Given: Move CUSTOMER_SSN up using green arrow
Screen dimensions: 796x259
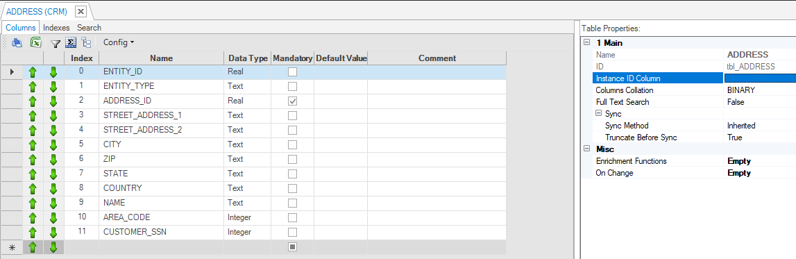Looking at the screenshot, I should 33,233.
